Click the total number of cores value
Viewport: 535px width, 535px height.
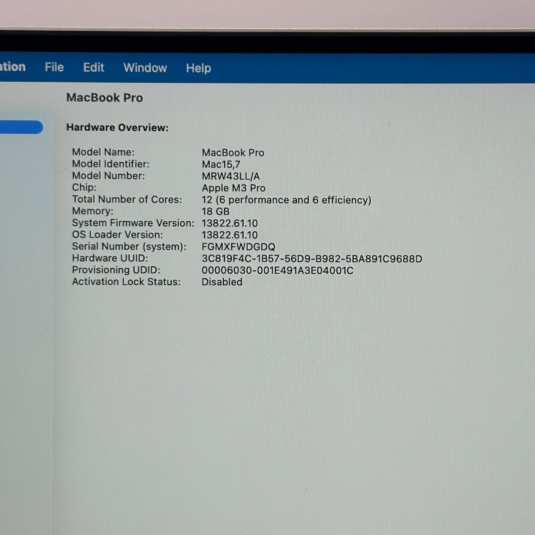click(286, 200)
